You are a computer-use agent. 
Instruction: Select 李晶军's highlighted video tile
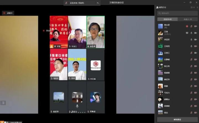96,32
